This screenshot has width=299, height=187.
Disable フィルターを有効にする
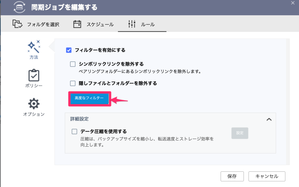[69, 50]
